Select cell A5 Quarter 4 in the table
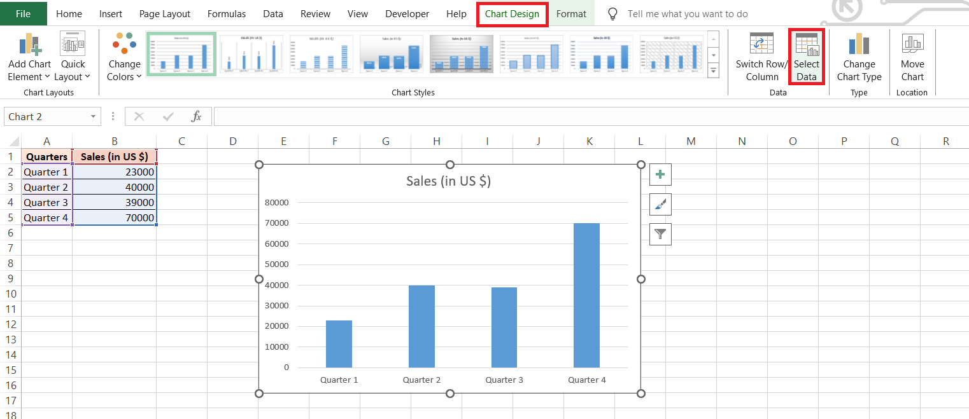 click(x=47, y=217)
